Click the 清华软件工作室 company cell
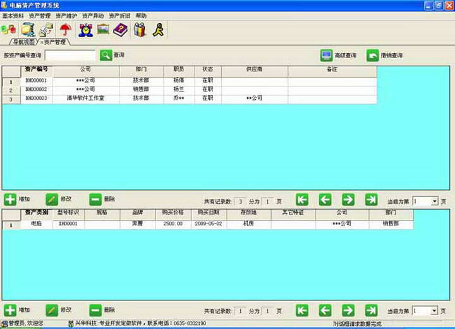Image resolution: width=455 pixels, height=329 pixels. click(85, 99)
